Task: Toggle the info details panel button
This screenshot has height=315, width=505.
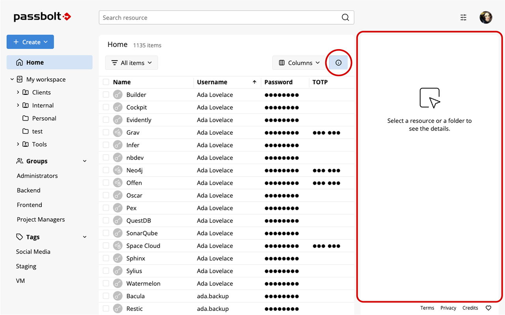Action: [x=339, y=63]
